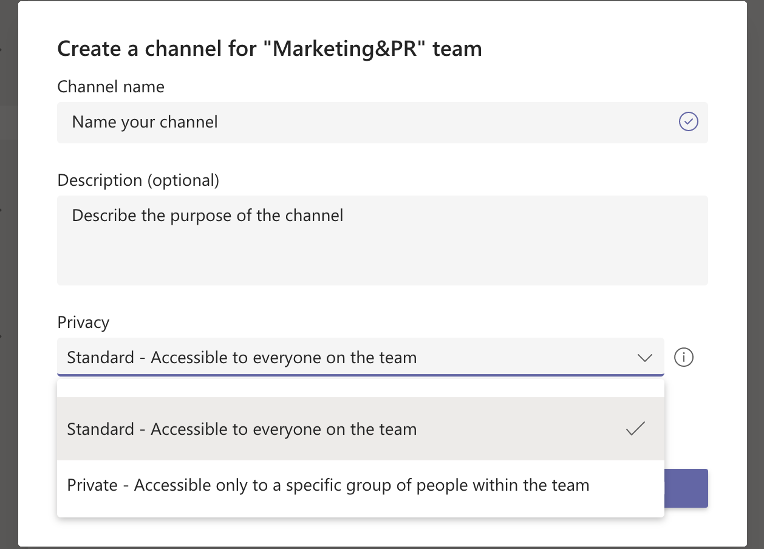Image resolution: width=764 pixels, height=549 pixels.
Task: Click the "Create a channel" dialog heading
Action: (269, 49)
